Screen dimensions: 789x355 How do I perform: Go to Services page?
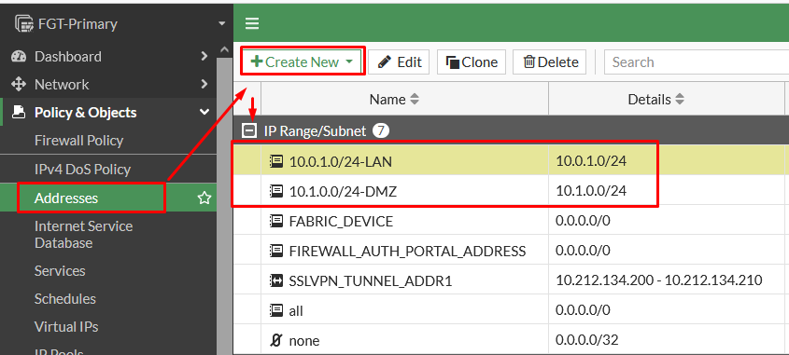pos(60,271)
